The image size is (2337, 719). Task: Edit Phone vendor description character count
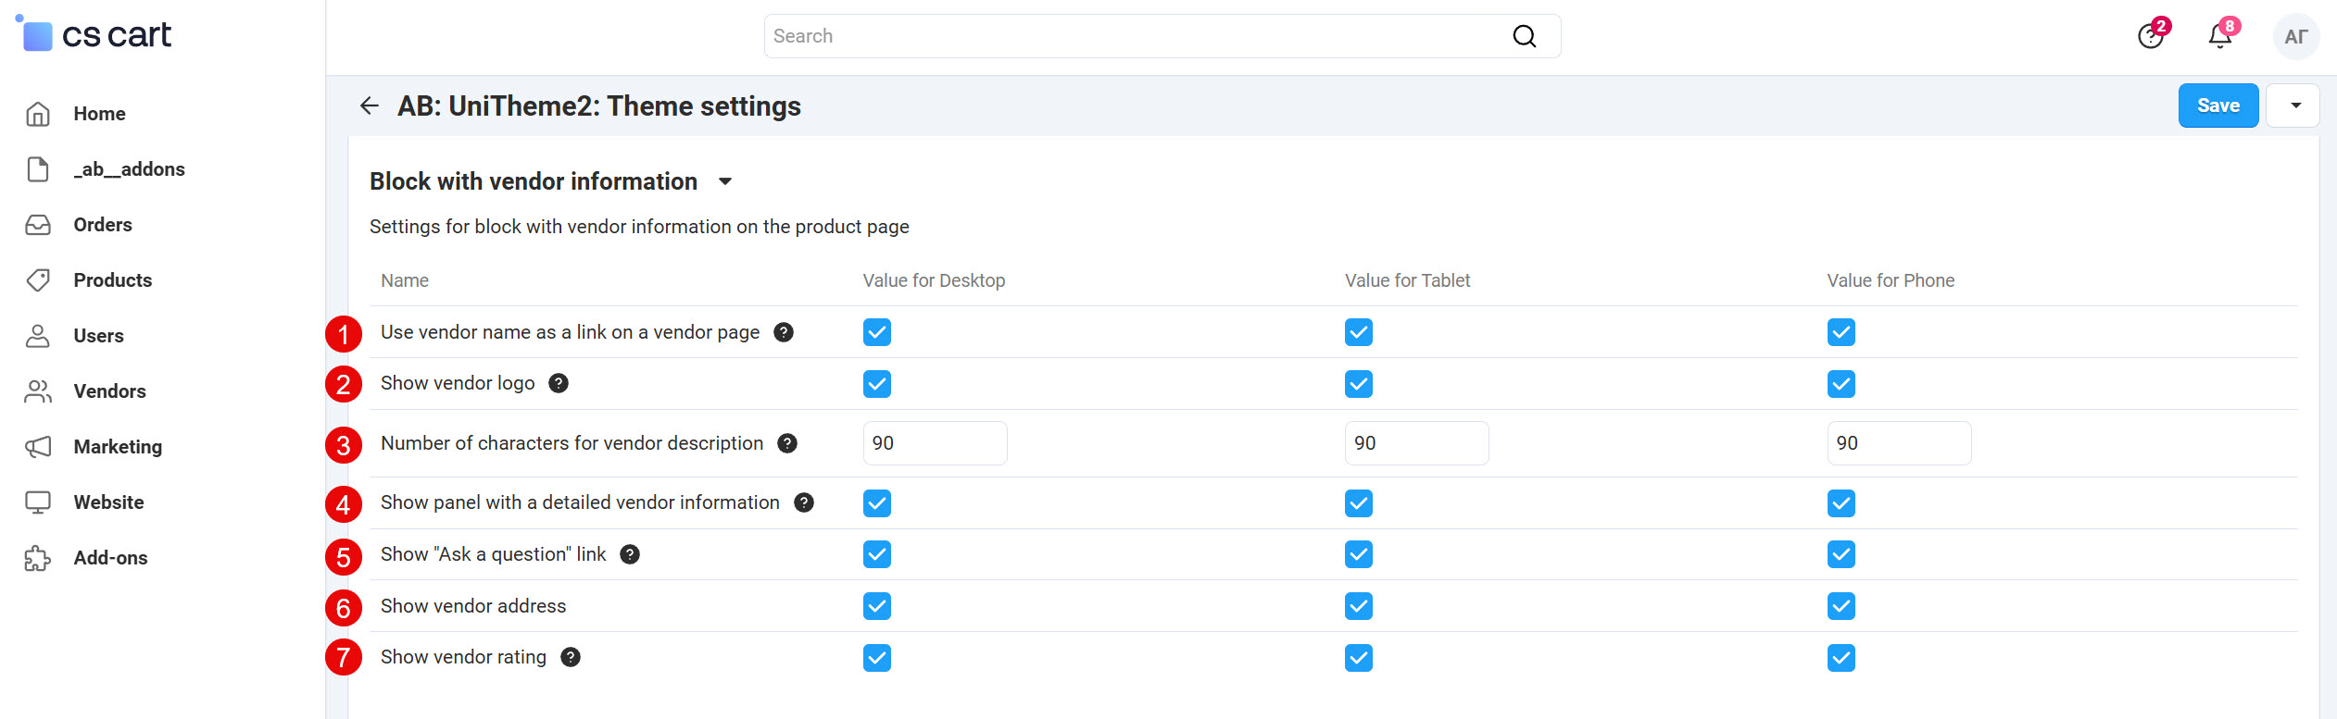1899,443
